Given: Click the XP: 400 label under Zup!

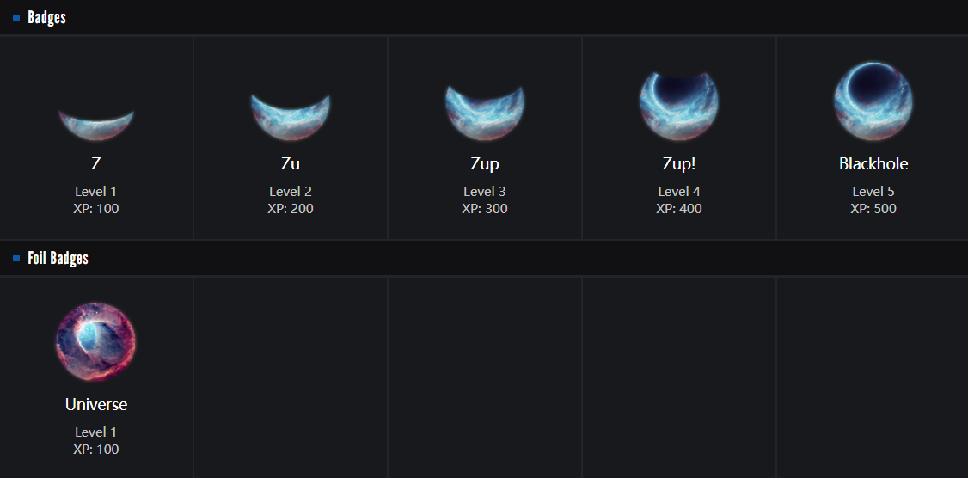Looking at the screenshot, I should 679,209.
